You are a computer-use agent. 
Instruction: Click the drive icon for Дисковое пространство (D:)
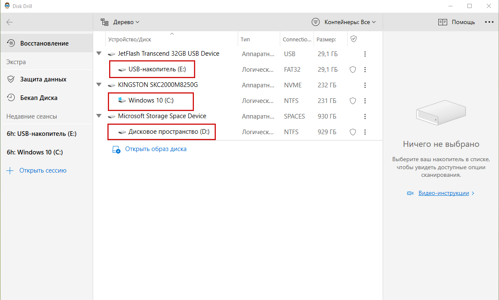[x=122, y=132]
